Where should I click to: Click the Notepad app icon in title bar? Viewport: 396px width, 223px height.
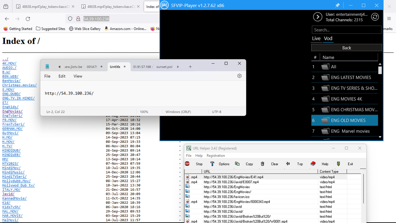(47, 67)
